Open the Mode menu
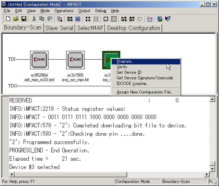The image size is (219, 186). (x=45, y=11)
